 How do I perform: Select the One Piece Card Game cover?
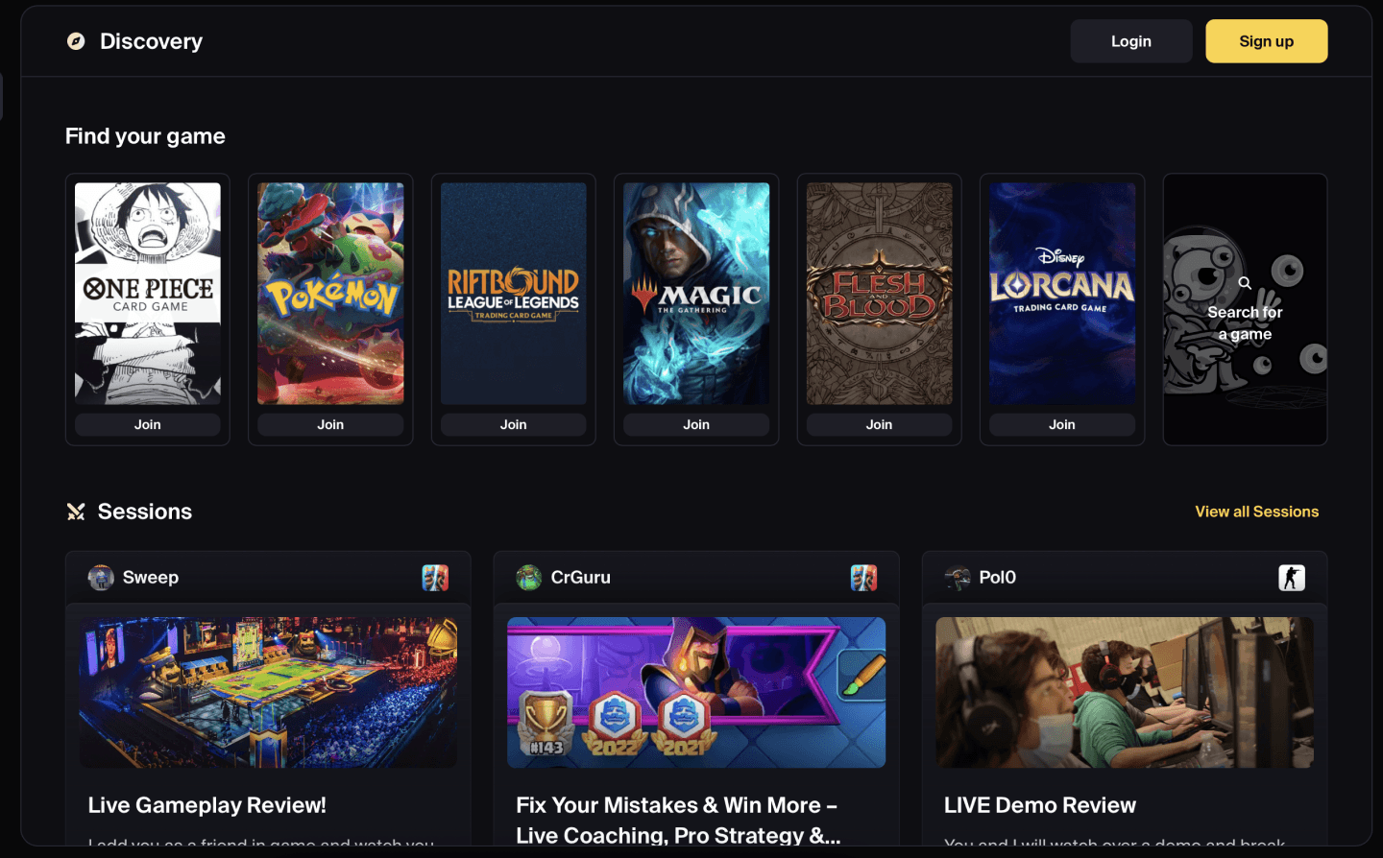148,294
